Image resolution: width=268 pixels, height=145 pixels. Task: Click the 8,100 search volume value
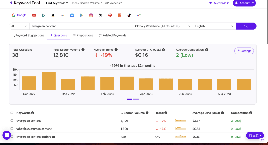[124, 121]
